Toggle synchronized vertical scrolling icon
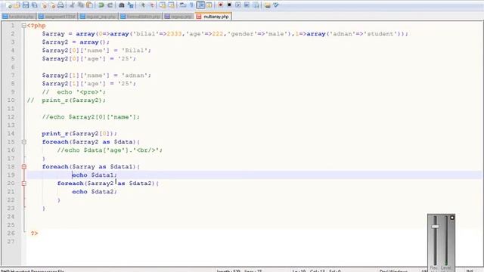Image resolution: width=484 pixels, height=272 pixels. click(163, 5)
